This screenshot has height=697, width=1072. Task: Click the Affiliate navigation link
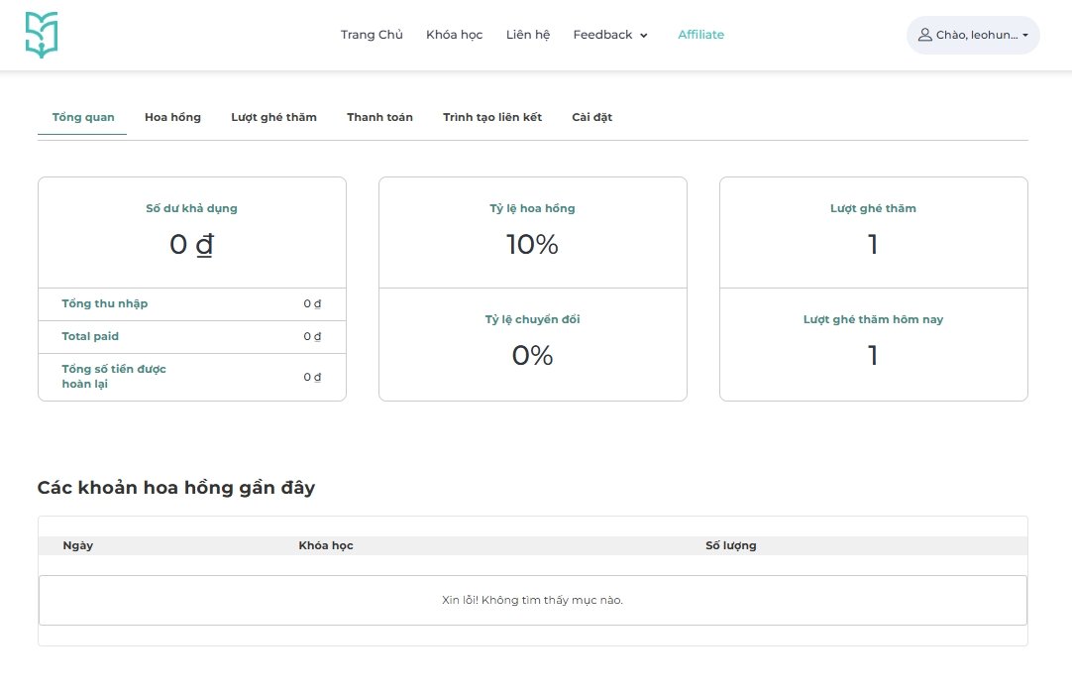pyautogui.click(x=700, y=35)
